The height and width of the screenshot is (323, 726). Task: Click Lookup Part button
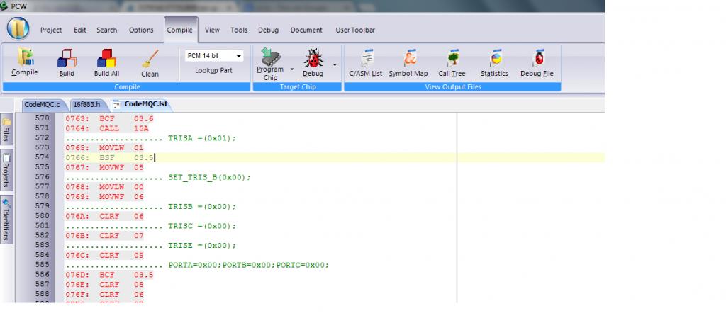[x=213, y=71]
